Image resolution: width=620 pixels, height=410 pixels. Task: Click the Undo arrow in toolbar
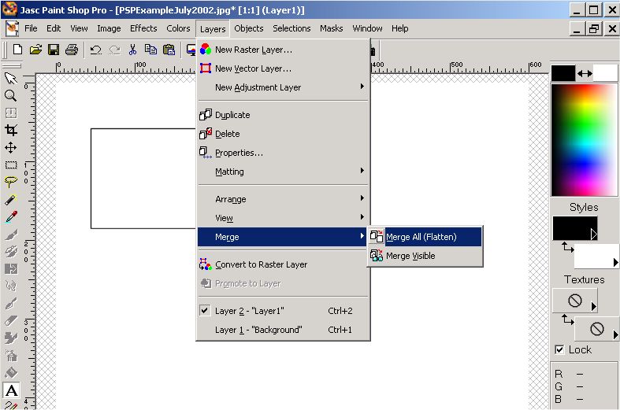(95, 50)
